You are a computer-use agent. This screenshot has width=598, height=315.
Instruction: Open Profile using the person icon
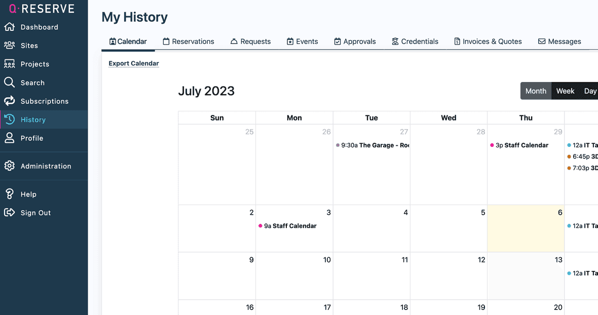(9, 138)
